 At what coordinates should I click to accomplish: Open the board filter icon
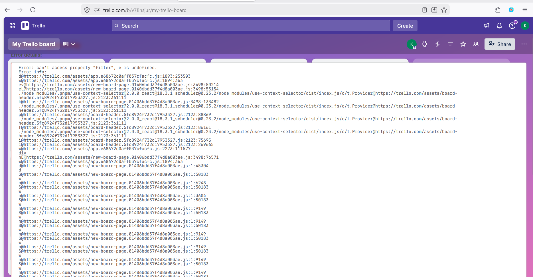(x=450, y=44)
